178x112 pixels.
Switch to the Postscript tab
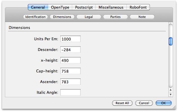84,7
